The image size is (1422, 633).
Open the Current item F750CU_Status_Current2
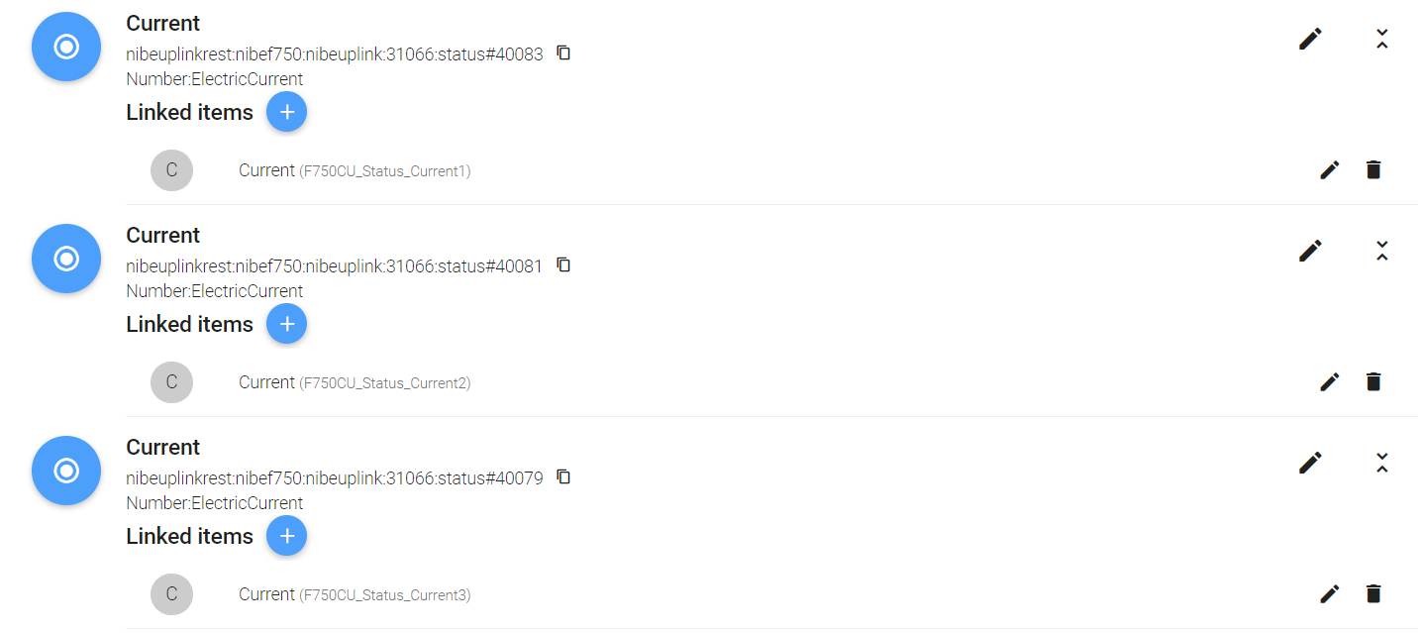coord(355,382)
